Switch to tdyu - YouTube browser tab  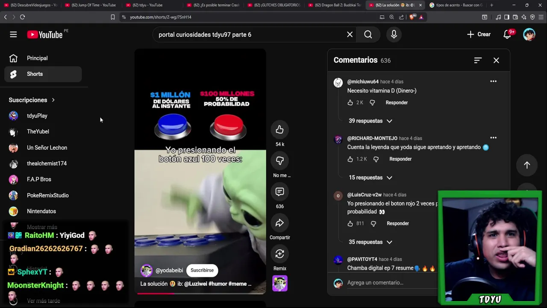tap(152, 5)
